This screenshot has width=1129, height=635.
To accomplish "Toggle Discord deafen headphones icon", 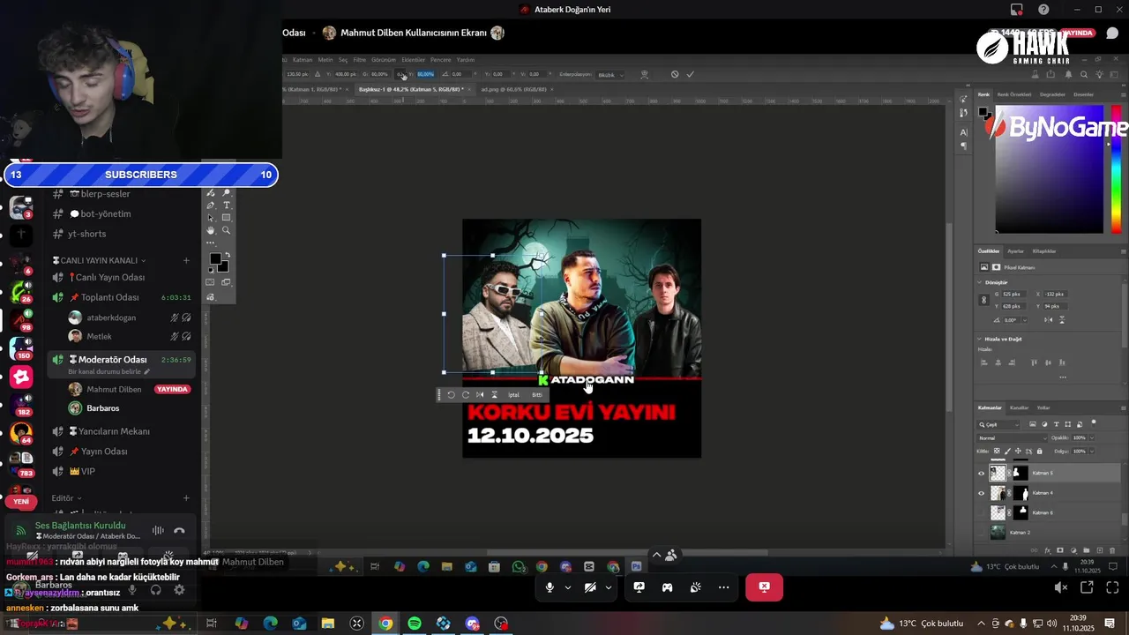I will (156, 590).
